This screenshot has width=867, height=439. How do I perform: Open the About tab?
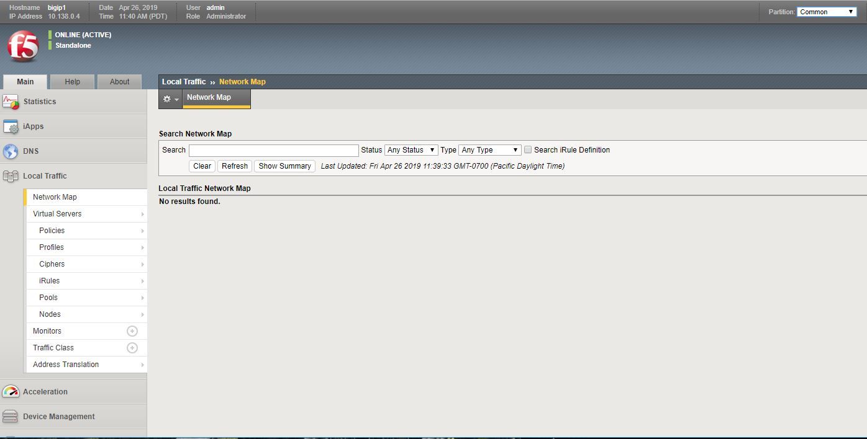tap(119, 81)
